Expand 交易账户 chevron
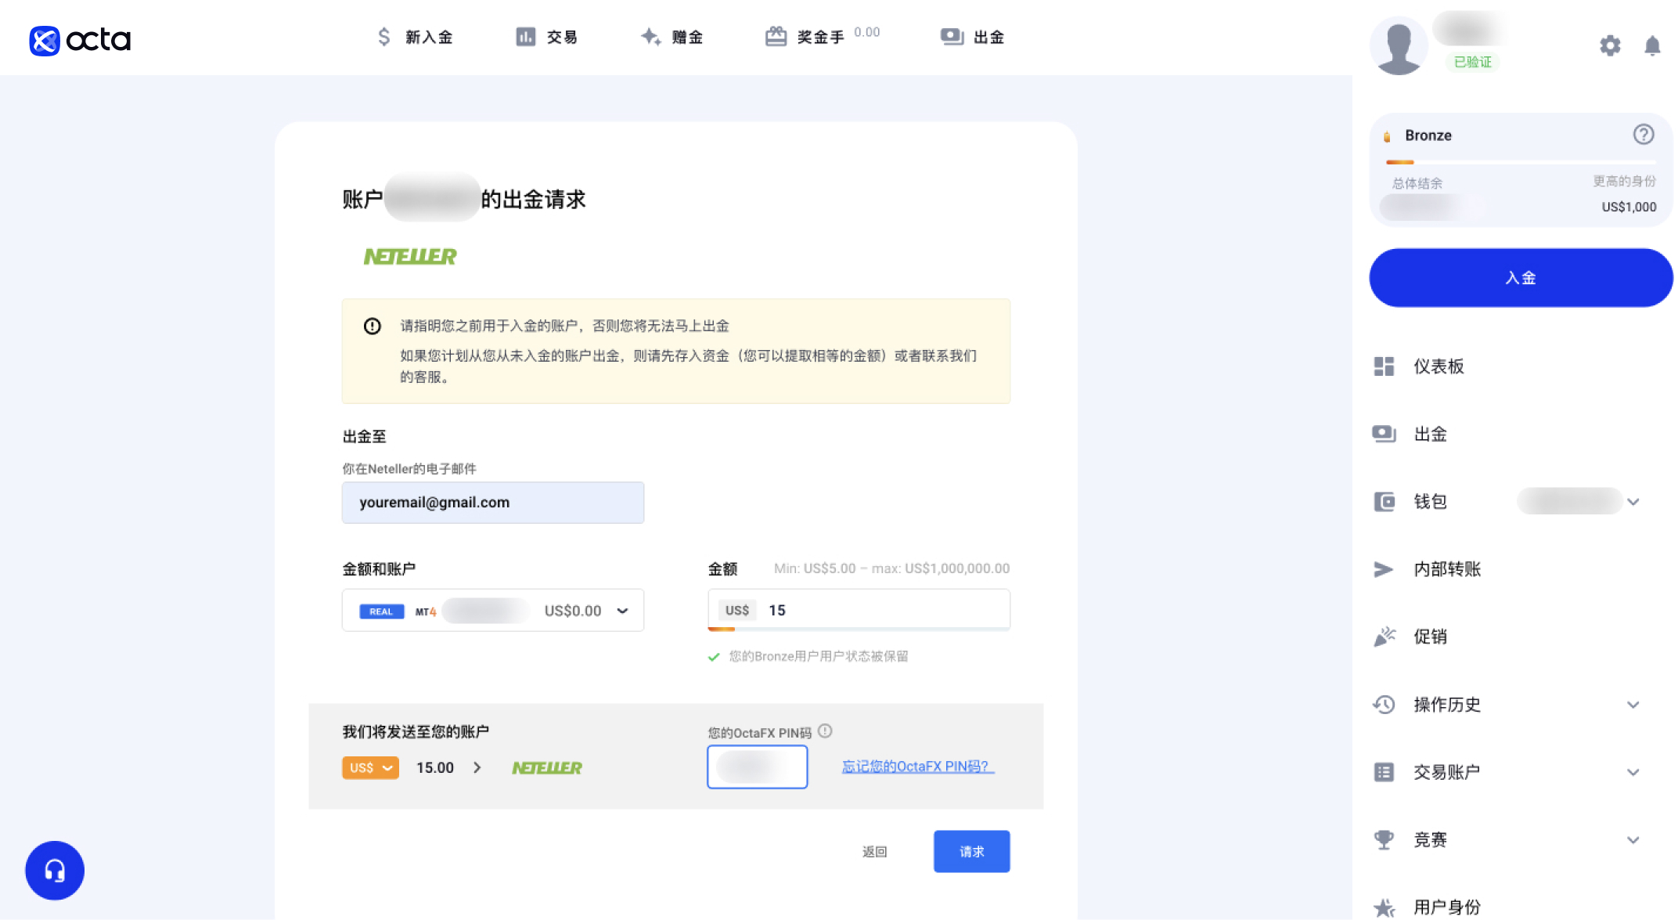The height and width of the screenshot is (920, 1678). (x=1633, y=772)
